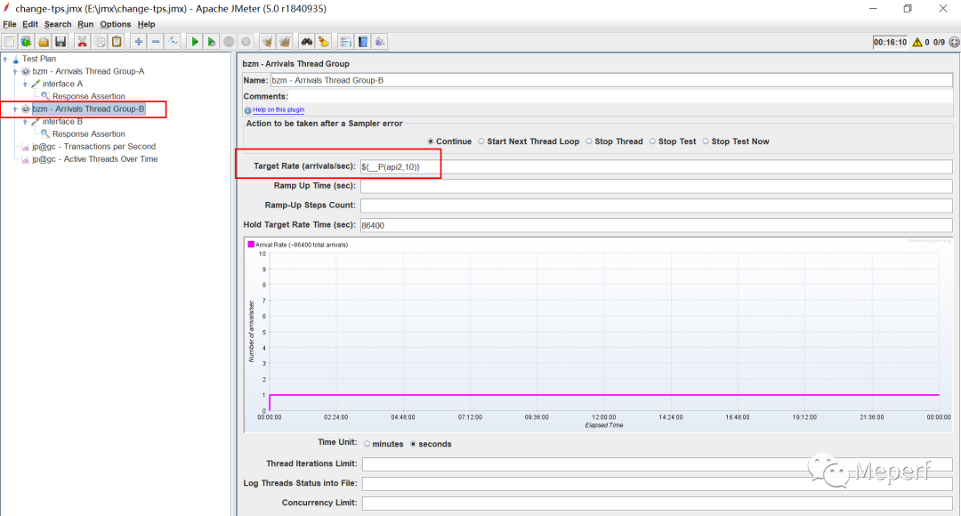
Task: Collapse the Arrivals Thread Group-B node
Action: (15, 109)
